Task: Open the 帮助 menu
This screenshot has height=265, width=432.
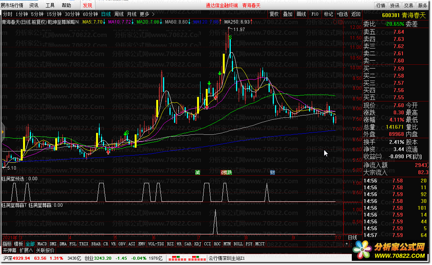Action: [x=67, y=5]
